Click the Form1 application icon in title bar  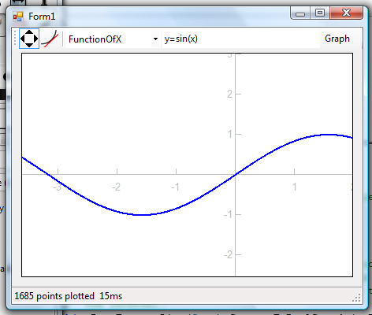click(18, 17)
